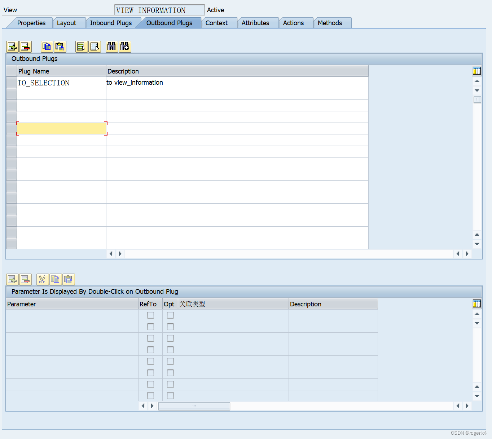Tick the RefTo checkbox in second parameter row
Viewport: 492px width, 439px height.
(x=150, y=327)
